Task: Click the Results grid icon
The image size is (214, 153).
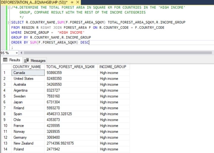Action: pyautogui.click(x=5, y=60)
